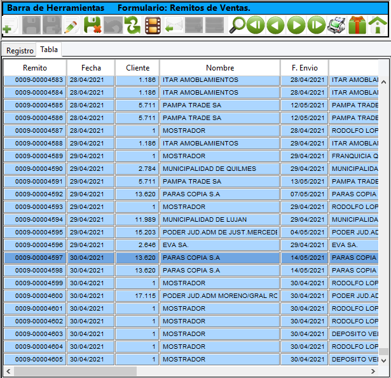Select the Tabla tab

49,50
